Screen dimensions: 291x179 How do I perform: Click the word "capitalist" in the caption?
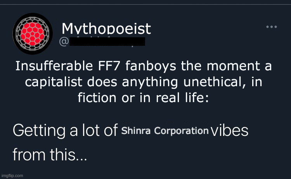tap(54, 82)
